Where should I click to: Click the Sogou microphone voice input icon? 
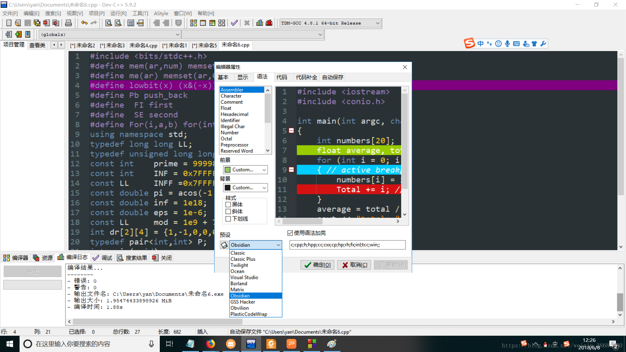[507, 44]
